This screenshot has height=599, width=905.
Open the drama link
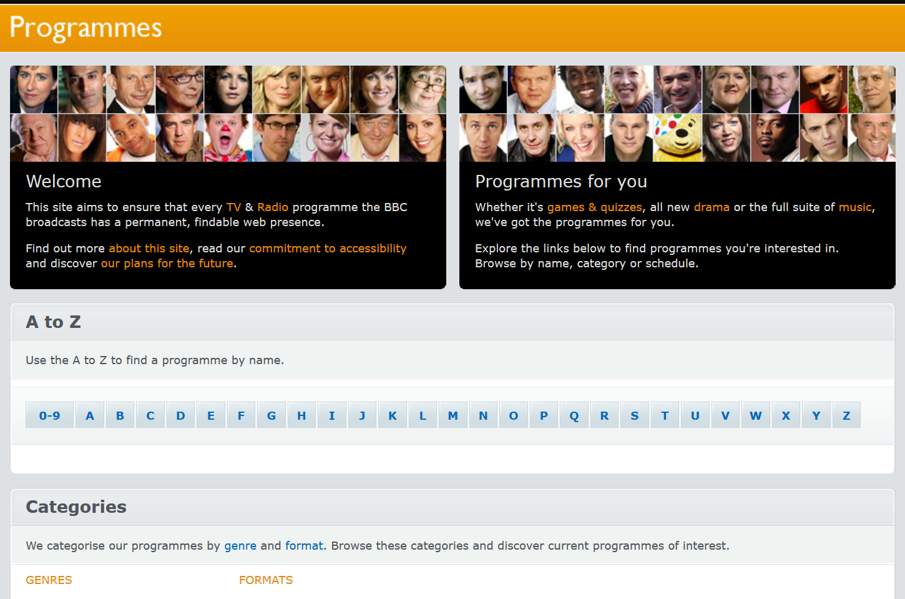712,207
